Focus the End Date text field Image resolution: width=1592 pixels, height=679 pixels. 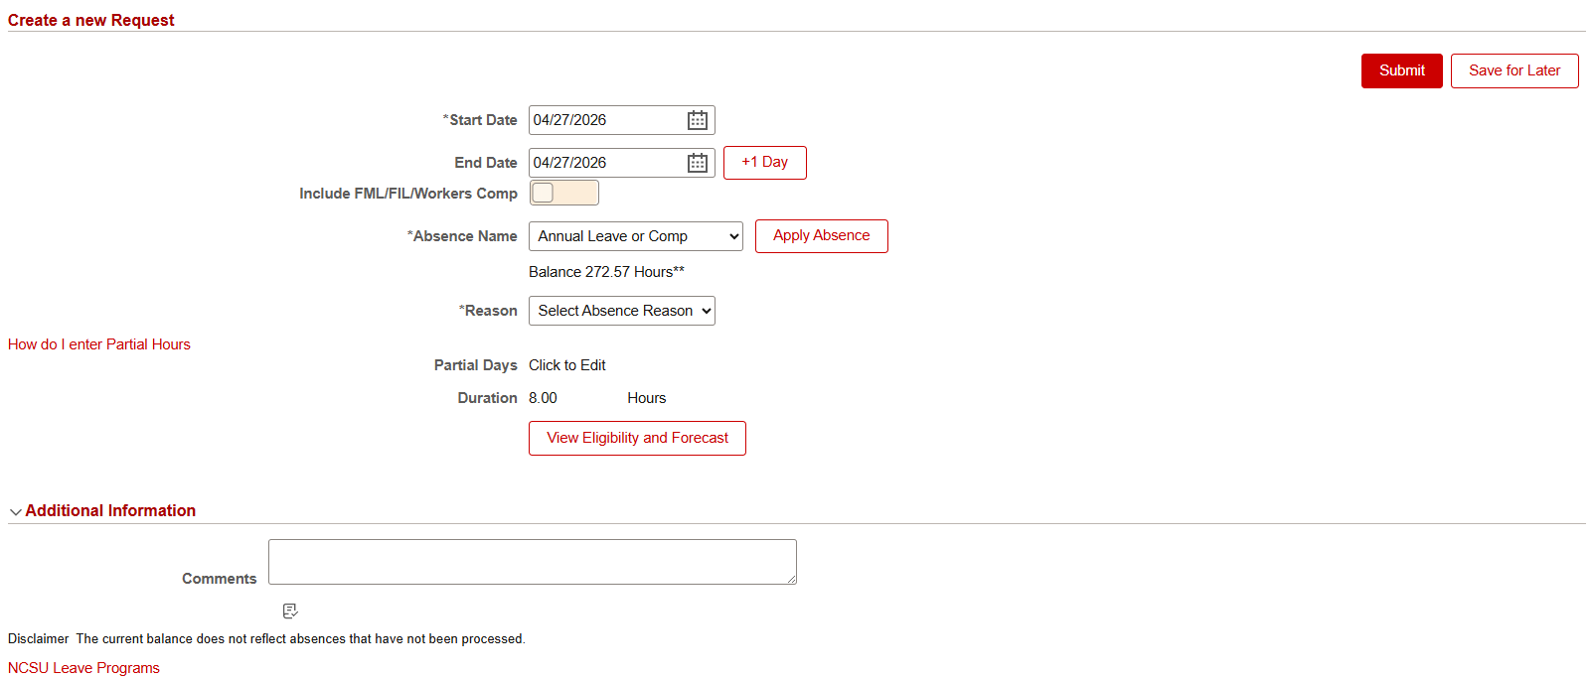(x=606, y=163)
